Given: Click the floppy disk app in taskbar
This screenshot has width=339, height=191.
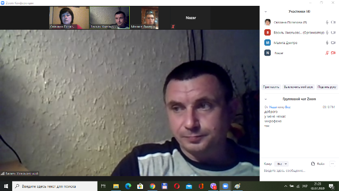Looking at the screenshot, I should click(165, 186).
